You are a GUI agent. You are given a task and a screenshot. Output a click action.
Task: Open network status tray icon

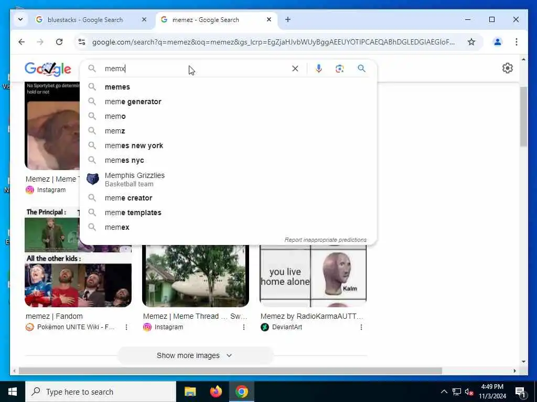pyautogui.click(x=457, y=392)
